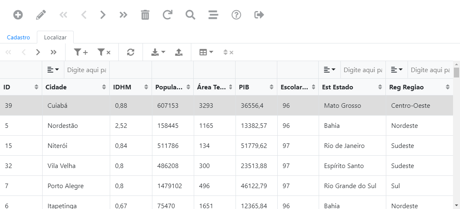Click the add filter funnel plus icon

[x=81, y=52]
